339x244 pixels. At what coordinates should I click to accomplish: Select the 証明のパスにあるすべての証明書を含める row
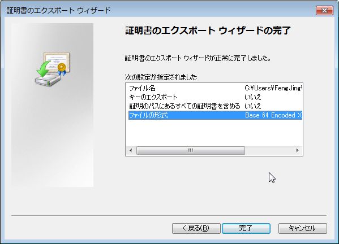215,106
